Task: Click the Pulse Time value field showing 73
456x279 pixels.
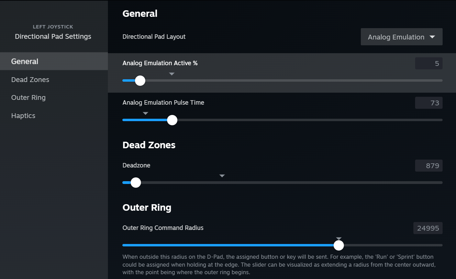Action: pos(429,103)
